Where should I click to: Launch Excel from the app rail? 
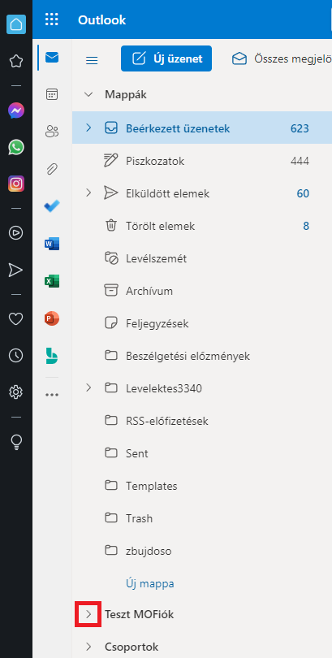coord(52,281)
